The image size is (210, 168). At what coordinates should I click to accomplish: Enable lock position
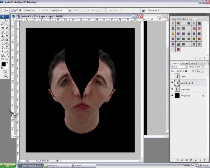tap(183, 71)
